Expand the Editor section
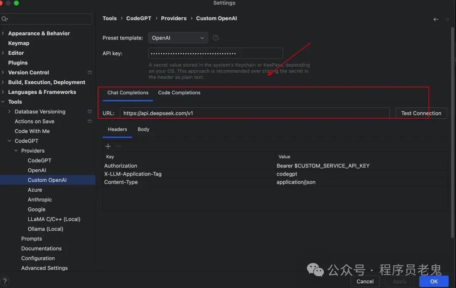The height and width of the screenshot is (288, 456). click(3, 53)
